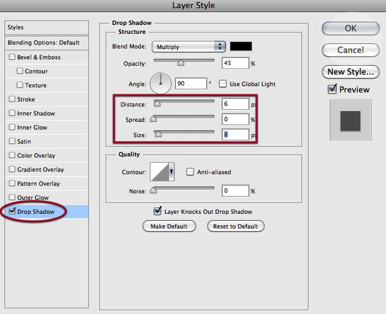Viewport: 386px width, 314px height.
Task: Click the Size value field
Action: click(236, 135)
